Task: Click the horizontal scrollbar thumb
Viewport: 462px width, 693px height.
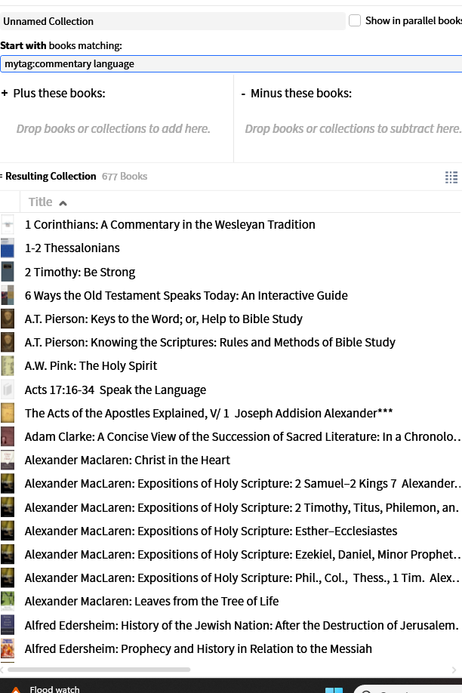Action: pos(99,670)
